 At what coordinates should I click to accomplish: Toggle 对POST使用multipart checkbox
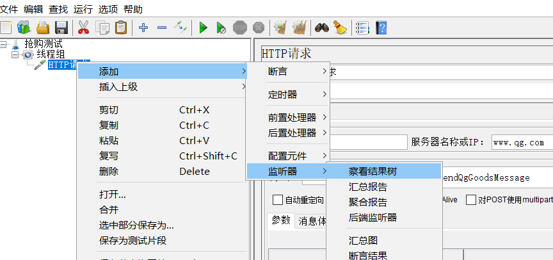pos(471,200)
